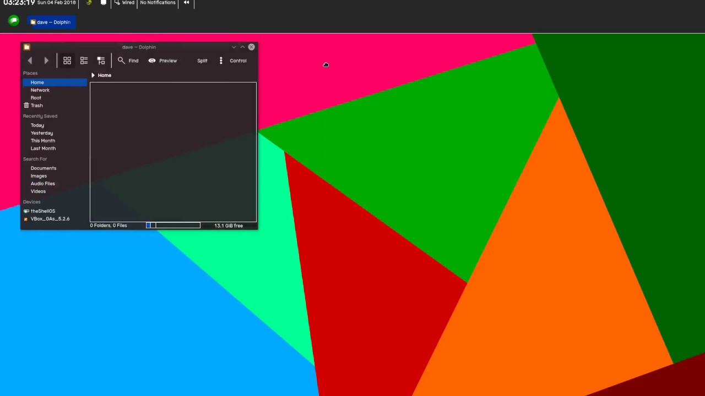Click the Find search icon
Viewport: 705px width, 396px height.
[121, 61]
